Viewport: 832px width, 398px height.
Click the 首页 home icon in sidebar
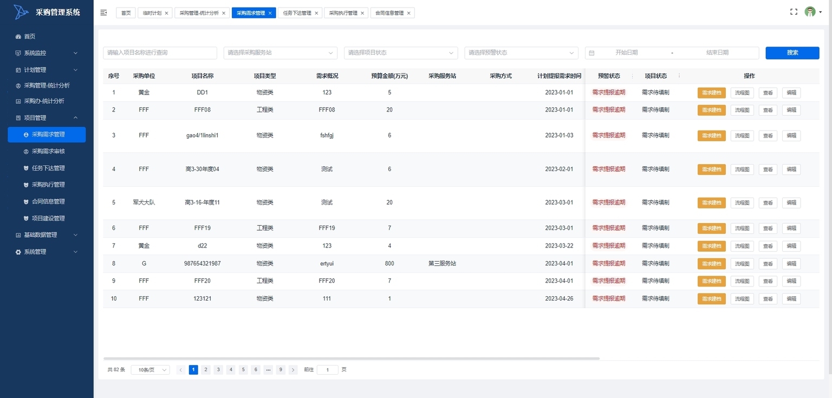click(18, 37)
